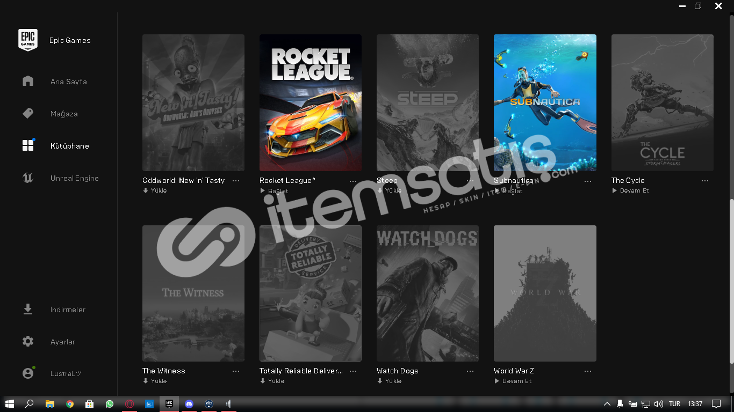Viewport: 734px width, 412px height.
Task: Click Yükle under Totally Reliable Delivery
Action: point(272,381)
